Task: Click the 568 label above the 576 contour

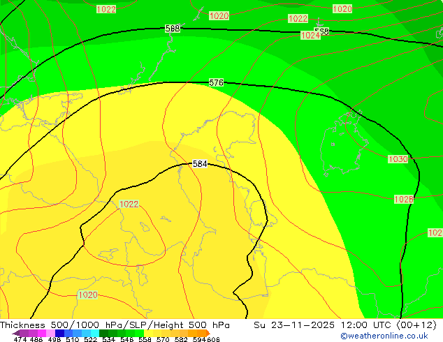Action: (x=173, y=28)
